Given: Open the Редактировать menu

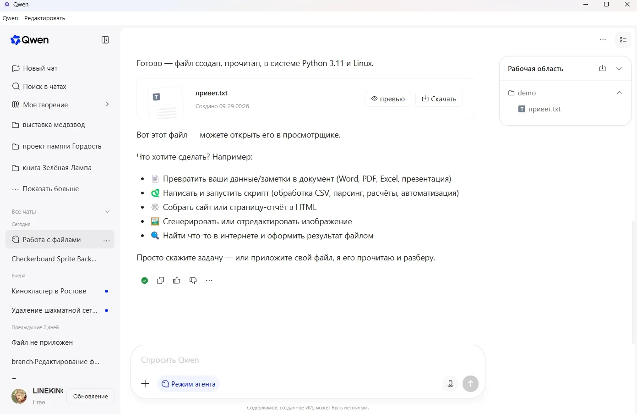Looking at the screenshot, I should pyautogui.click(x=44, y=18).
